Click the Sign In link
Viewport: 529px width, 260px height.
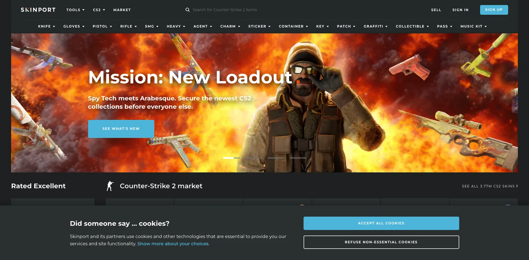tap(461, 10)
